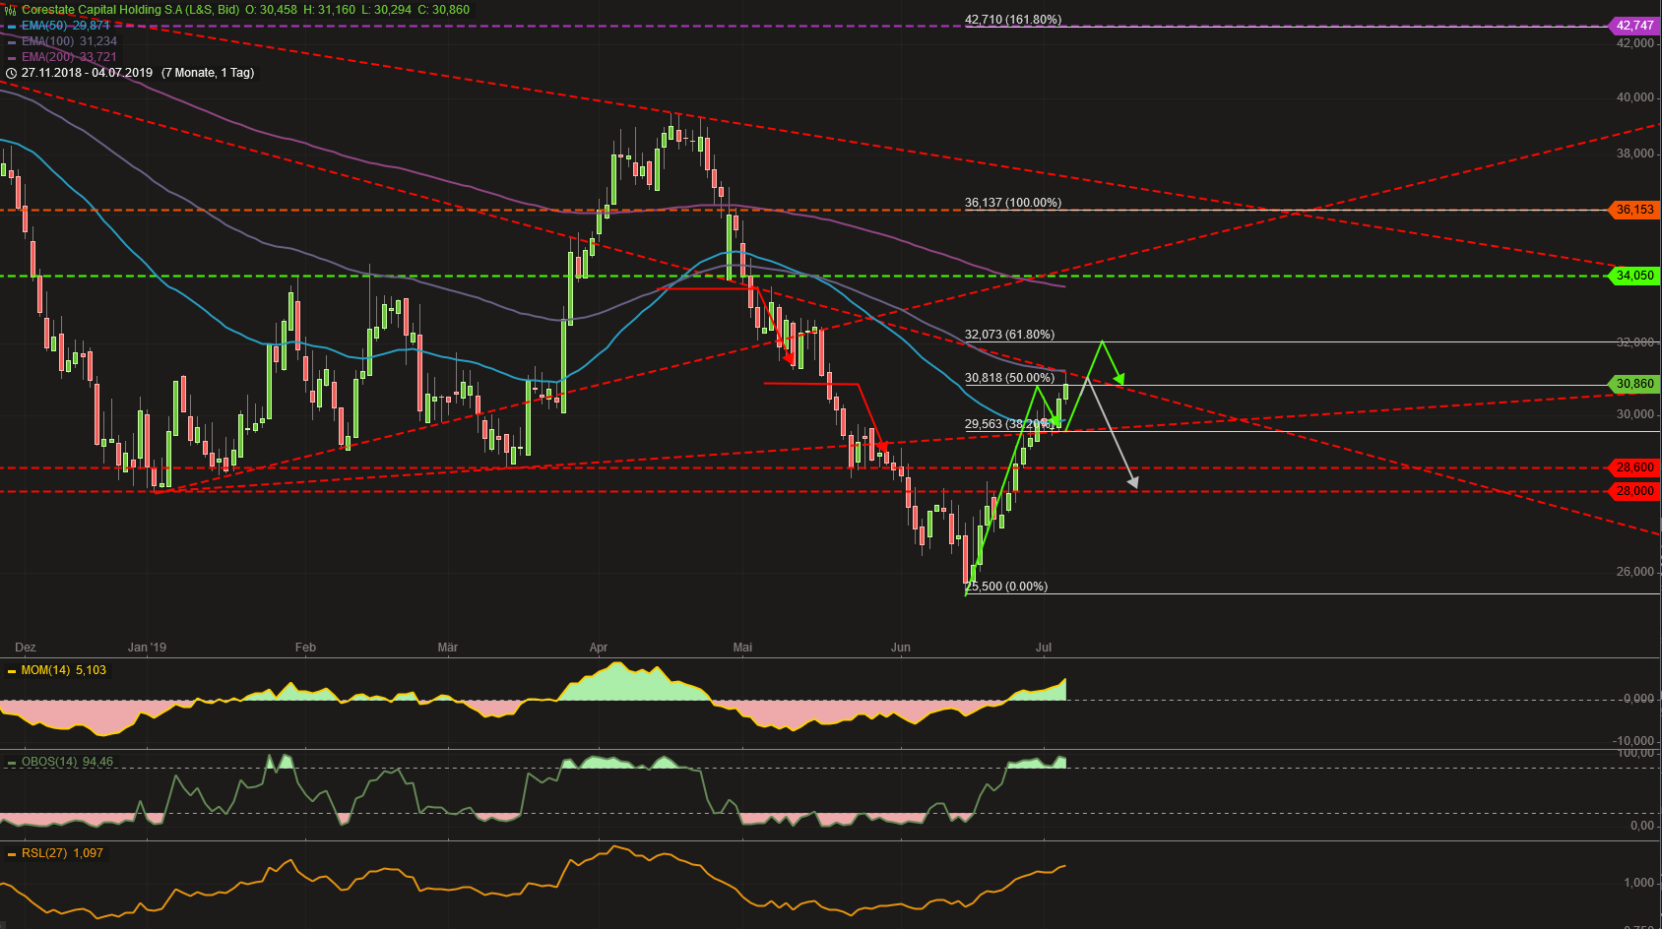The image size is (1662, 929).
Task: Toggle visibility of the EMA(200) overlay
Action: [x=12, y=57]
